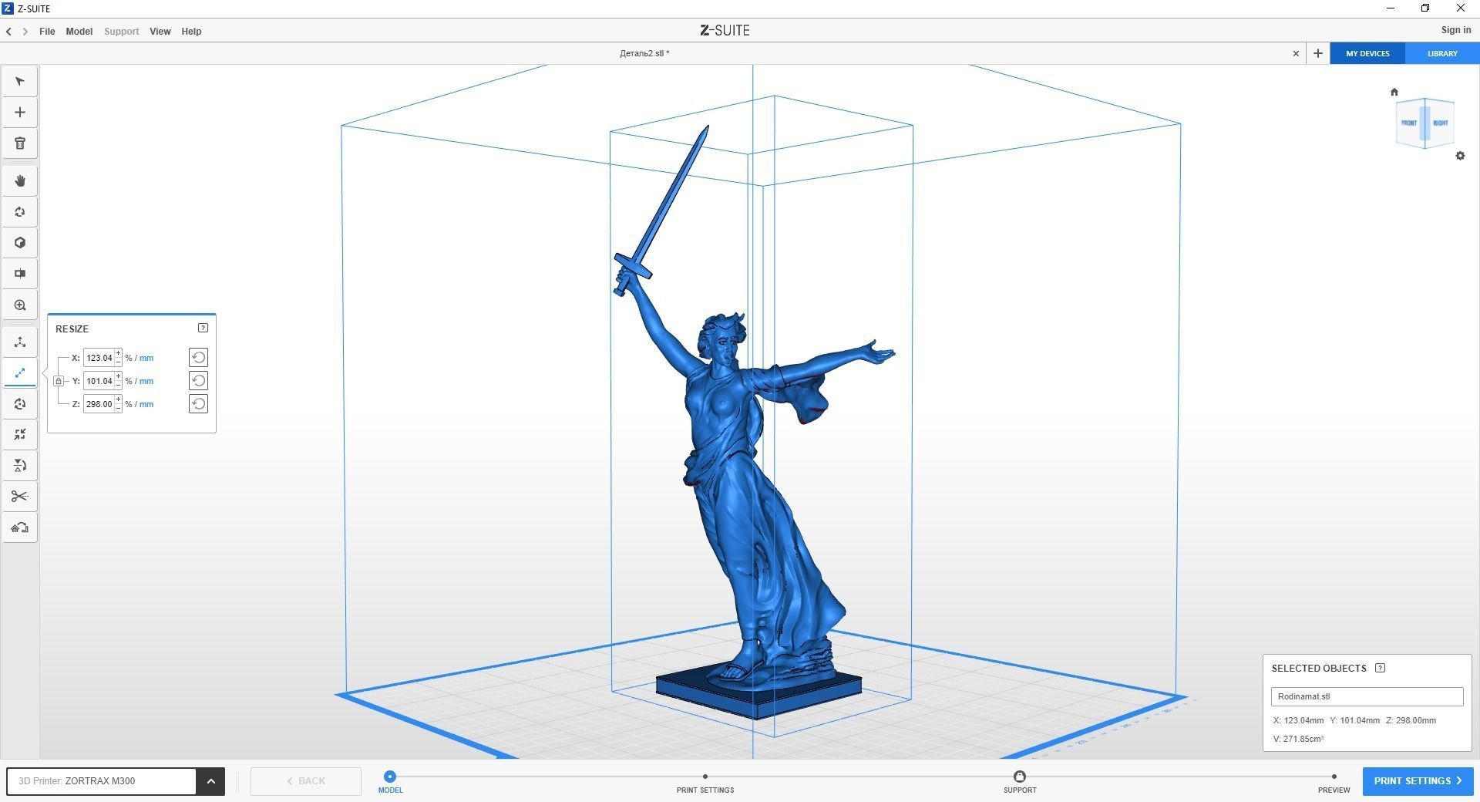Click the Y value input field

coord(99,381)
